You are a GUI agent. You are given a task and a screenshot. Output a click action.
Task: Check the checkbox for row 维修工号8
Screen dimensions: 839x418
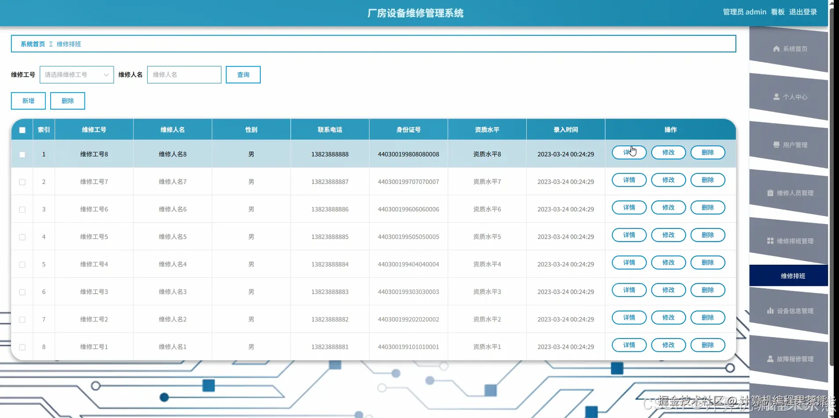click(22, 155)
